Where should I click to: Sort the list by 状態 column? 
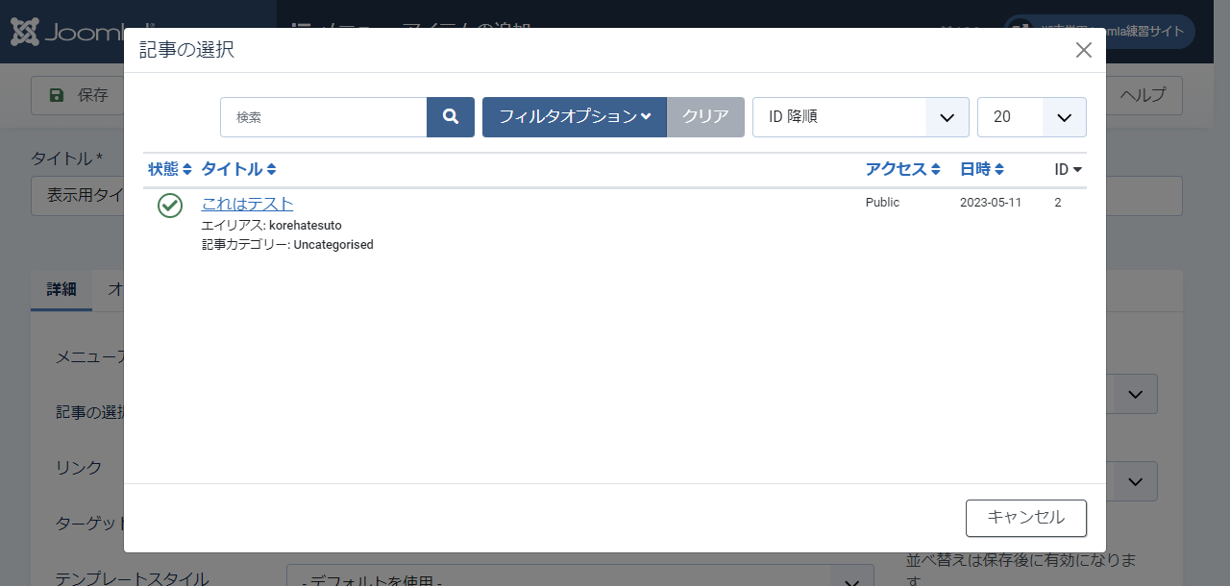pyautogui.click(x=170, y=169)
